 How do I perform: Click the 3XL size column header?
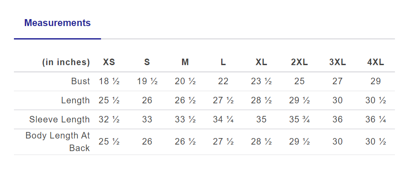coord(337,62)
